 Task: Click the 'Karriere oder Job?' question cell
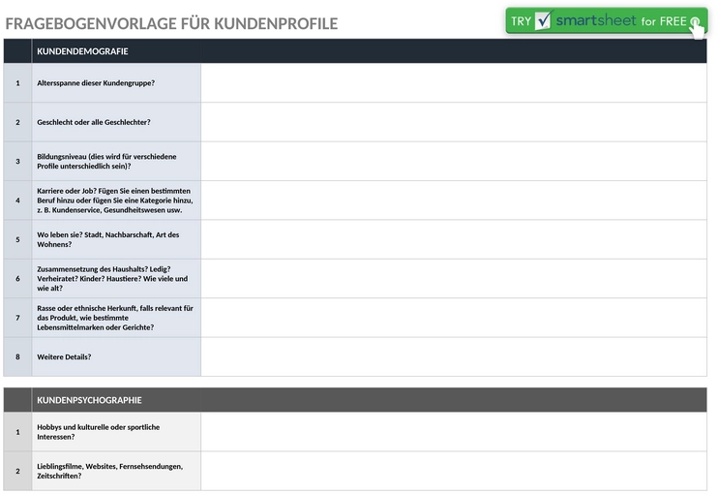116,201
